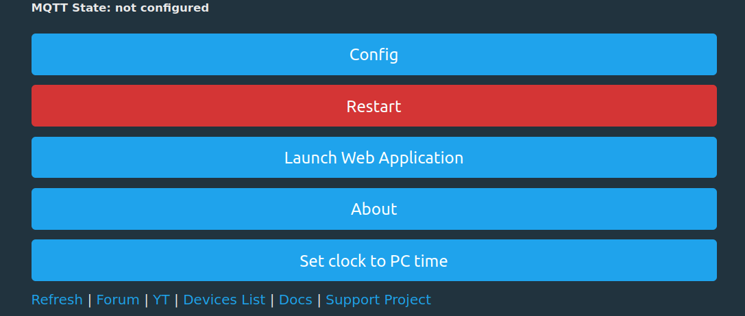Go to the Docs link
This screenshot has width=745, height=316.
[295, 300]
